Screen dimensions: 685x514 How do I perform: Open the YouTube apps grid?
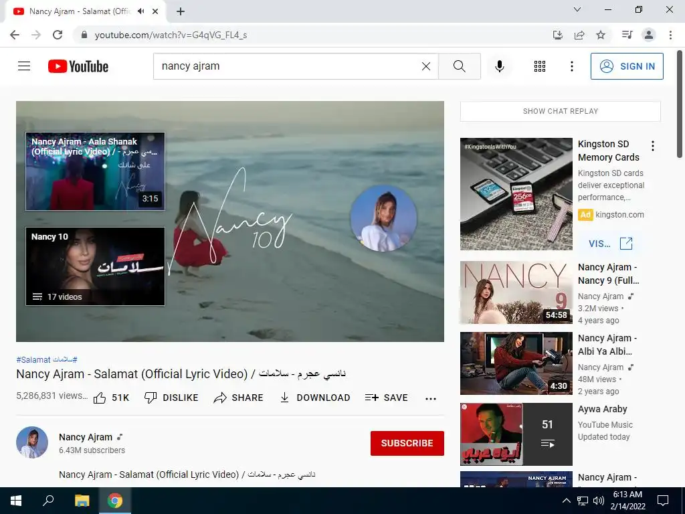(540, 66)
